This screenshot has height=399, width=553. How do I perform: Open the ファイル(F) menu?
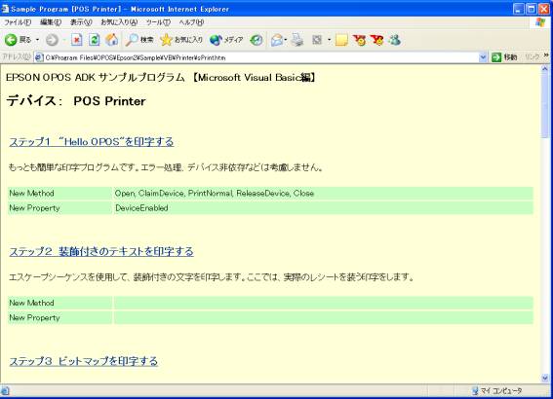pos(18,22)
